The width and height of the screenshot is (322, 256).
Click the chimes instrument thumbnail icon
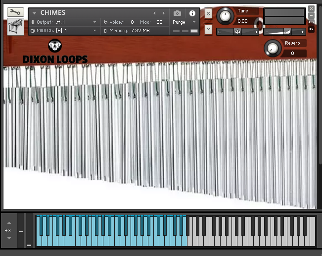pos(15,27)
